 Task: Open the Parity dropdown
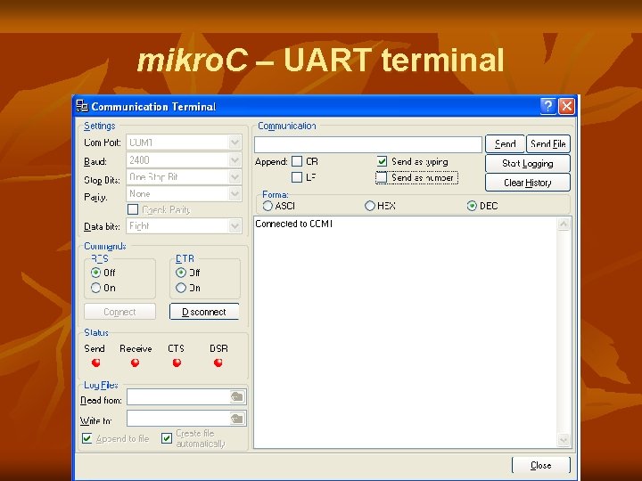[x=235, y=193]
